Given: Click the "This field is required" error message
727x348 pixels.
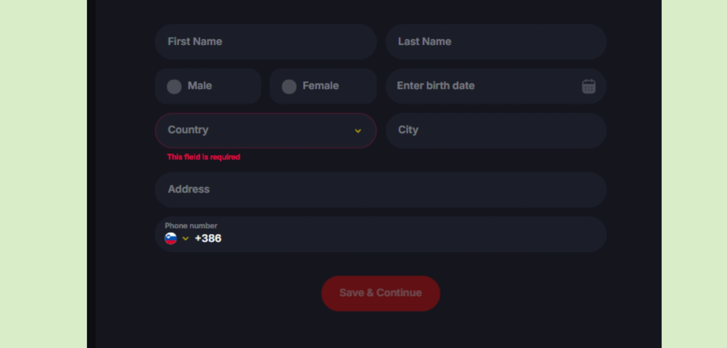Looking at the screenshot, I should point(203,157).
